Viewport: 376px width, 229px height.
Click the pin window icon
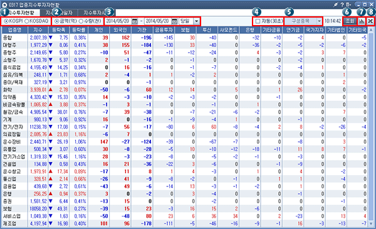pyautogui.click(x=336, y=4)
